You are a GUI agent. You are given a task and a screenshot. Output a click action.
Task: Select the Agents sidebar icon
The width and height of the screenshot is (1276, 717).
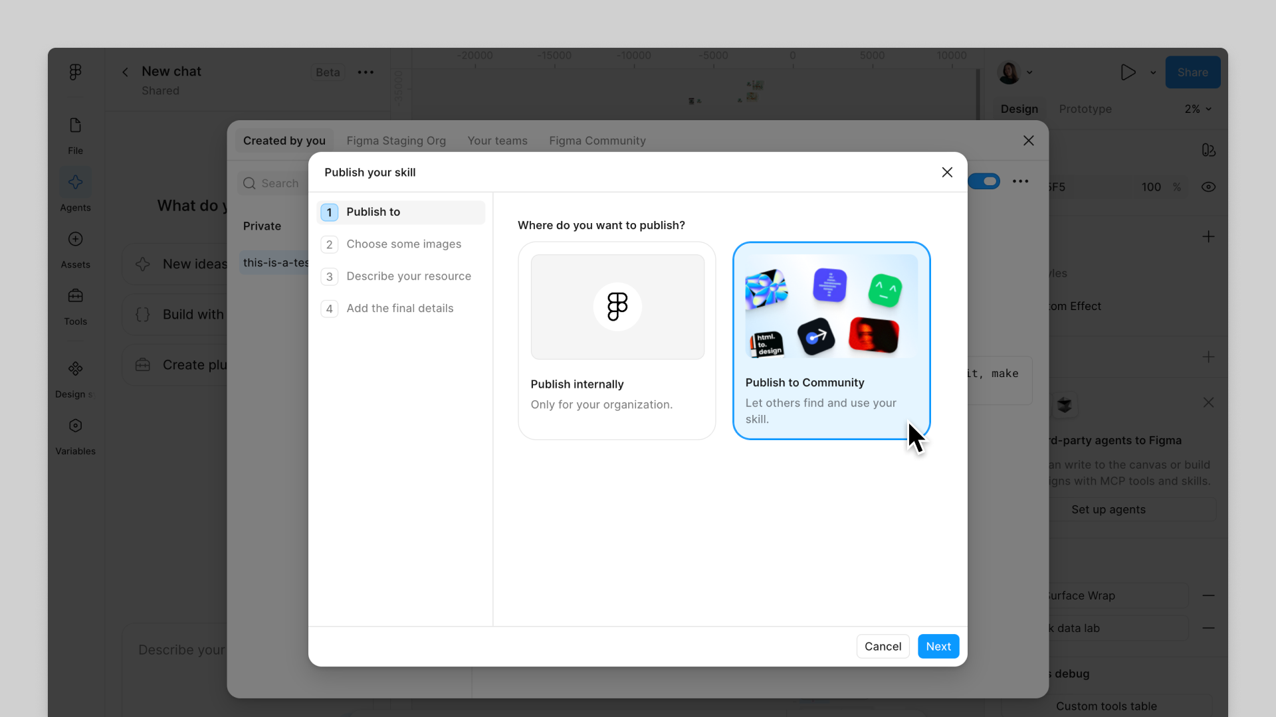[75, 182]
